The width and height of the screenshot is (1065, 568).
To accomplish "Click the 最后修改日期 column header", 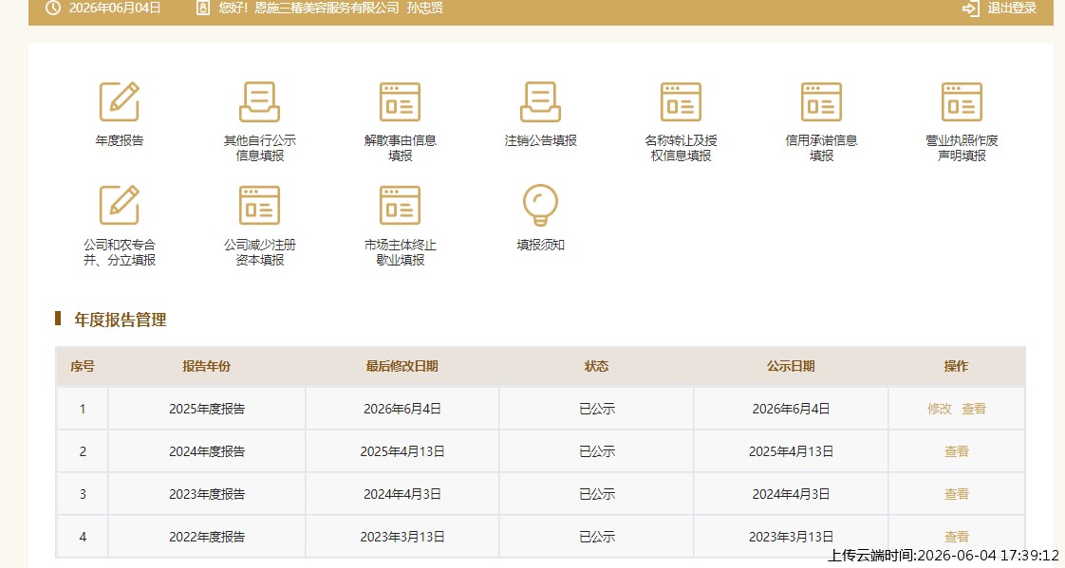I will pyautogui.click(x=402, y=366).
